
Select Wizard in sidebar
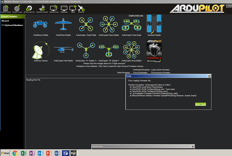pos(5,21)
